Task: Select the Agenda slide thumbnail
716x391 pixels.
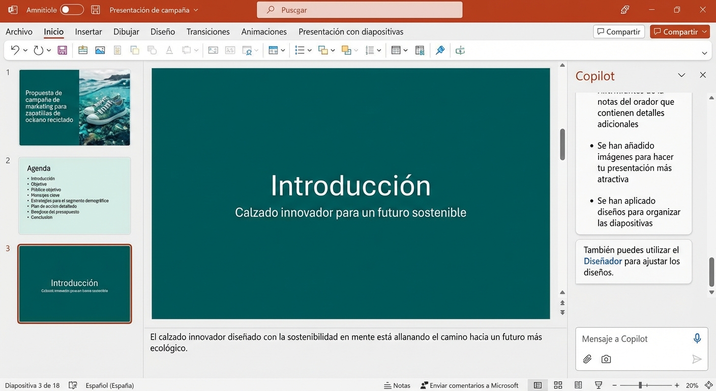Action: coord(74,196)
